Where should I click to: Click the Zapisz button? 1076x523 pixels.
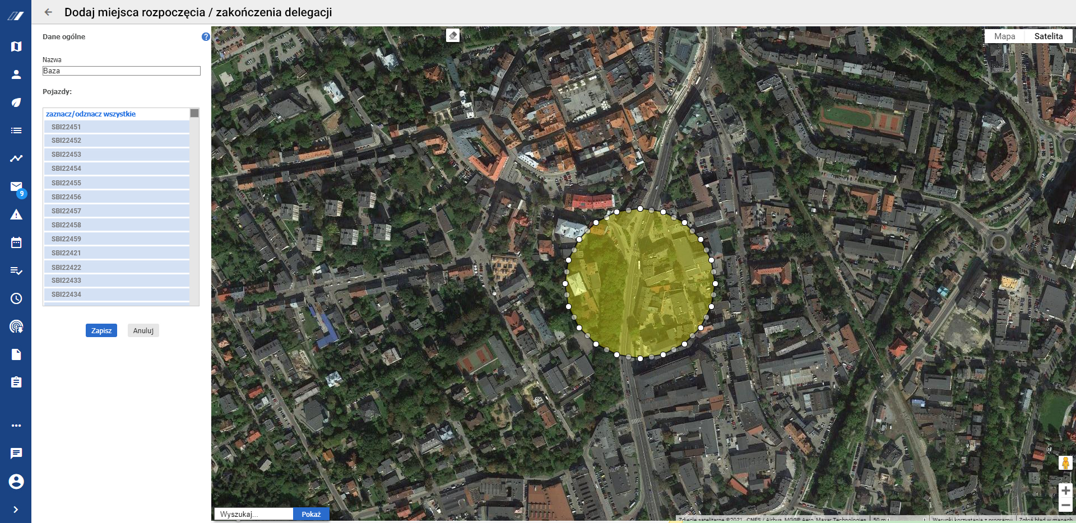(101, 331)
